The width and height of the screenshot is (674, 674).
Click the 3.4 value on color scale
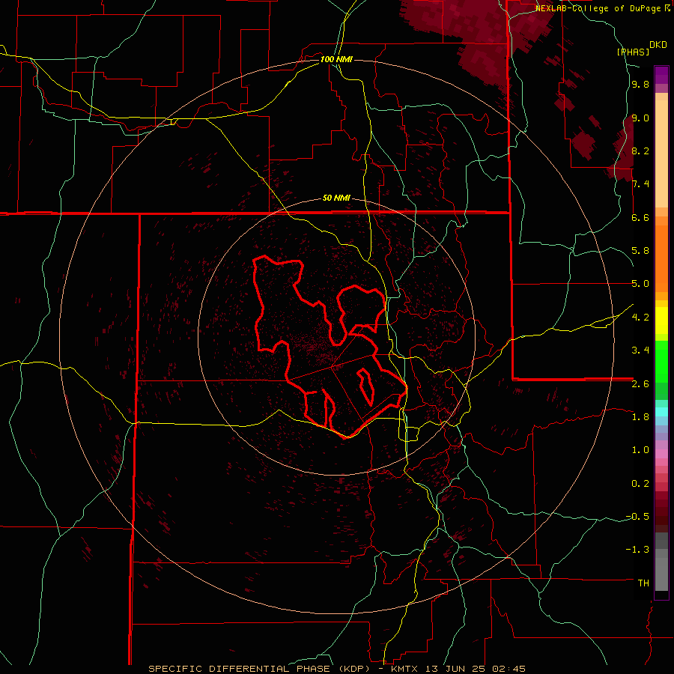(640, 350)
